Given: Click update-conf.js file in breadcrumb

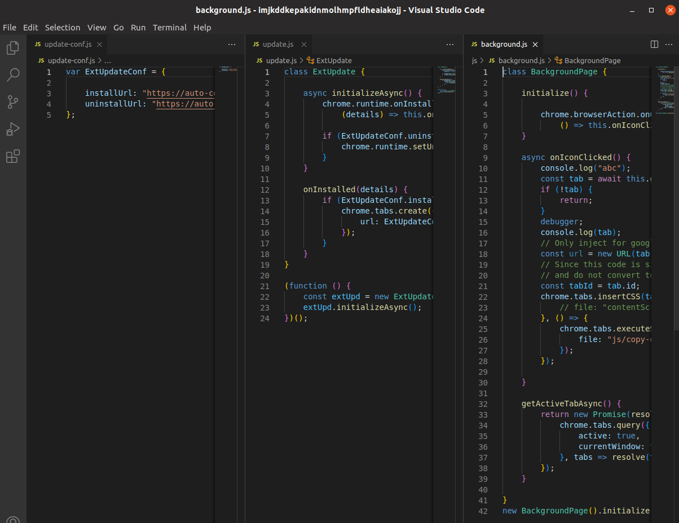Looking at the screenshot, I should coord(67,60).
